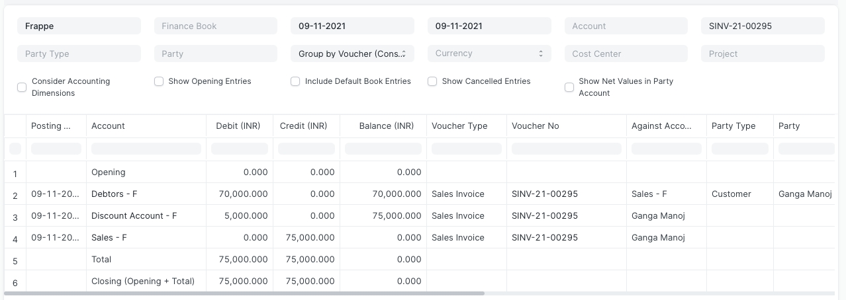The width and height of the screenshot is (846, 300).
Task: Sort by Debit (INR) column header
Action: coord(239,126)
